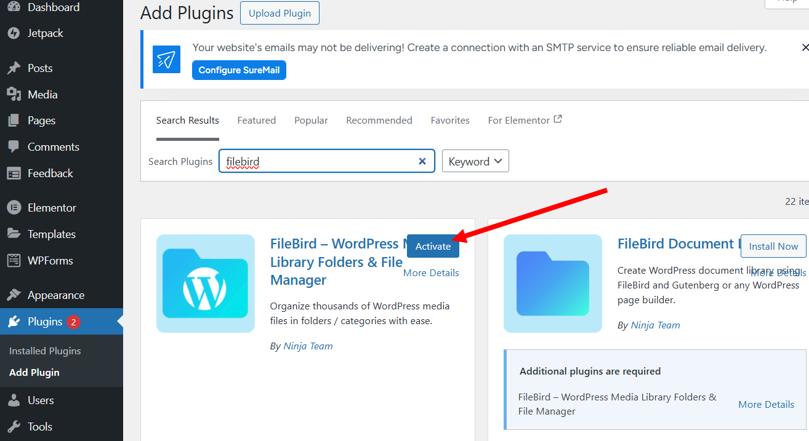Open the Posts menu label
This screenshot has height=441, width=809.
click(40, 68)
